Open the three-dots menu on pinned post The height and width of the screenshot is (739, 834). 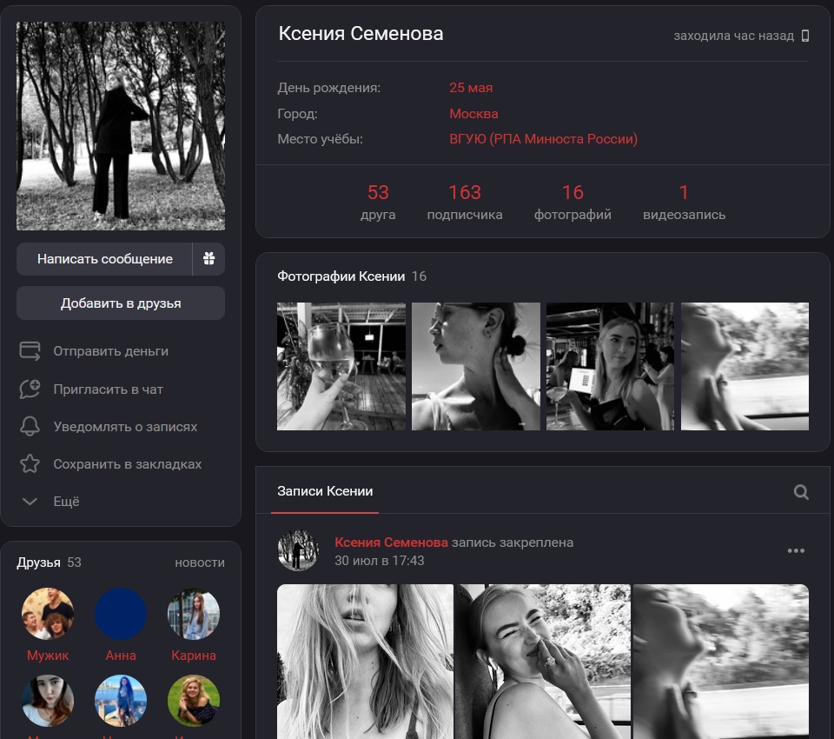pos(796,551)
